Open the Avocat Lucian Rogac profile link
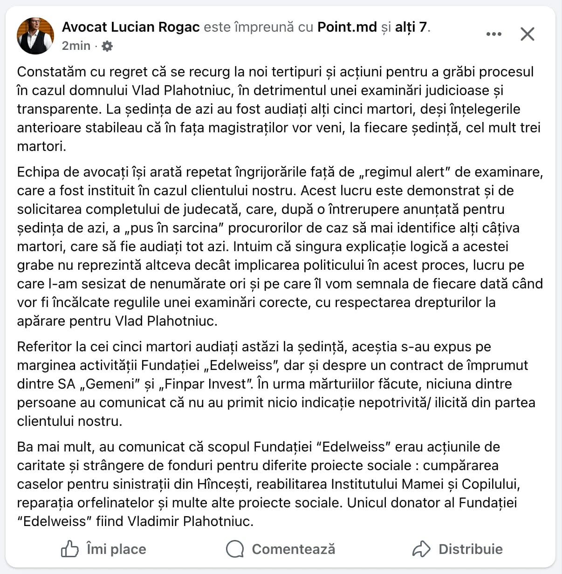Screen dimensions: 562x574 (131, 27)
